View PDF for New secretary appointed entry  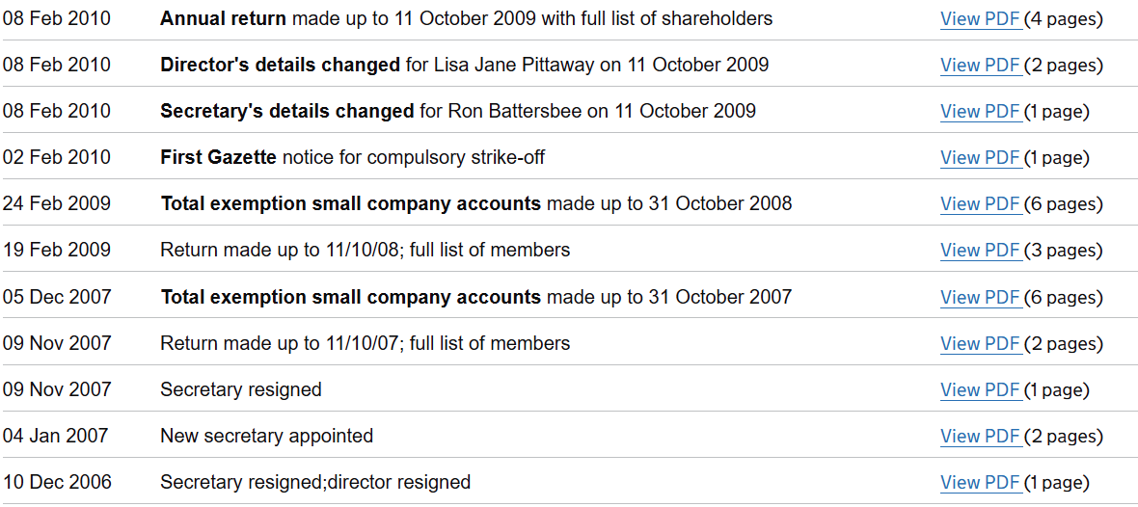981,437
